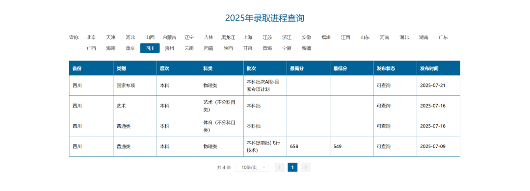
Task: Select the 辽宁 province filter
Action: (189, 37)
